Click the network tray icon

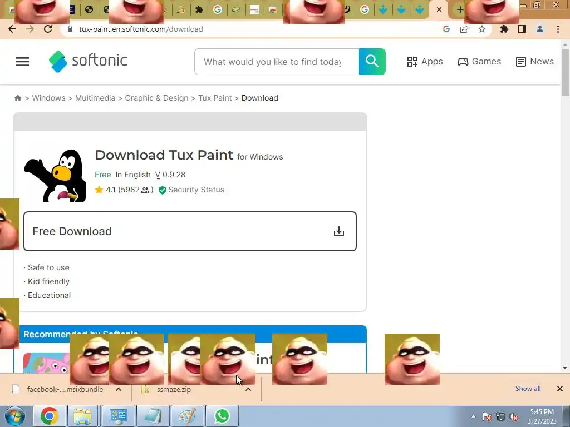click(500, 416)
